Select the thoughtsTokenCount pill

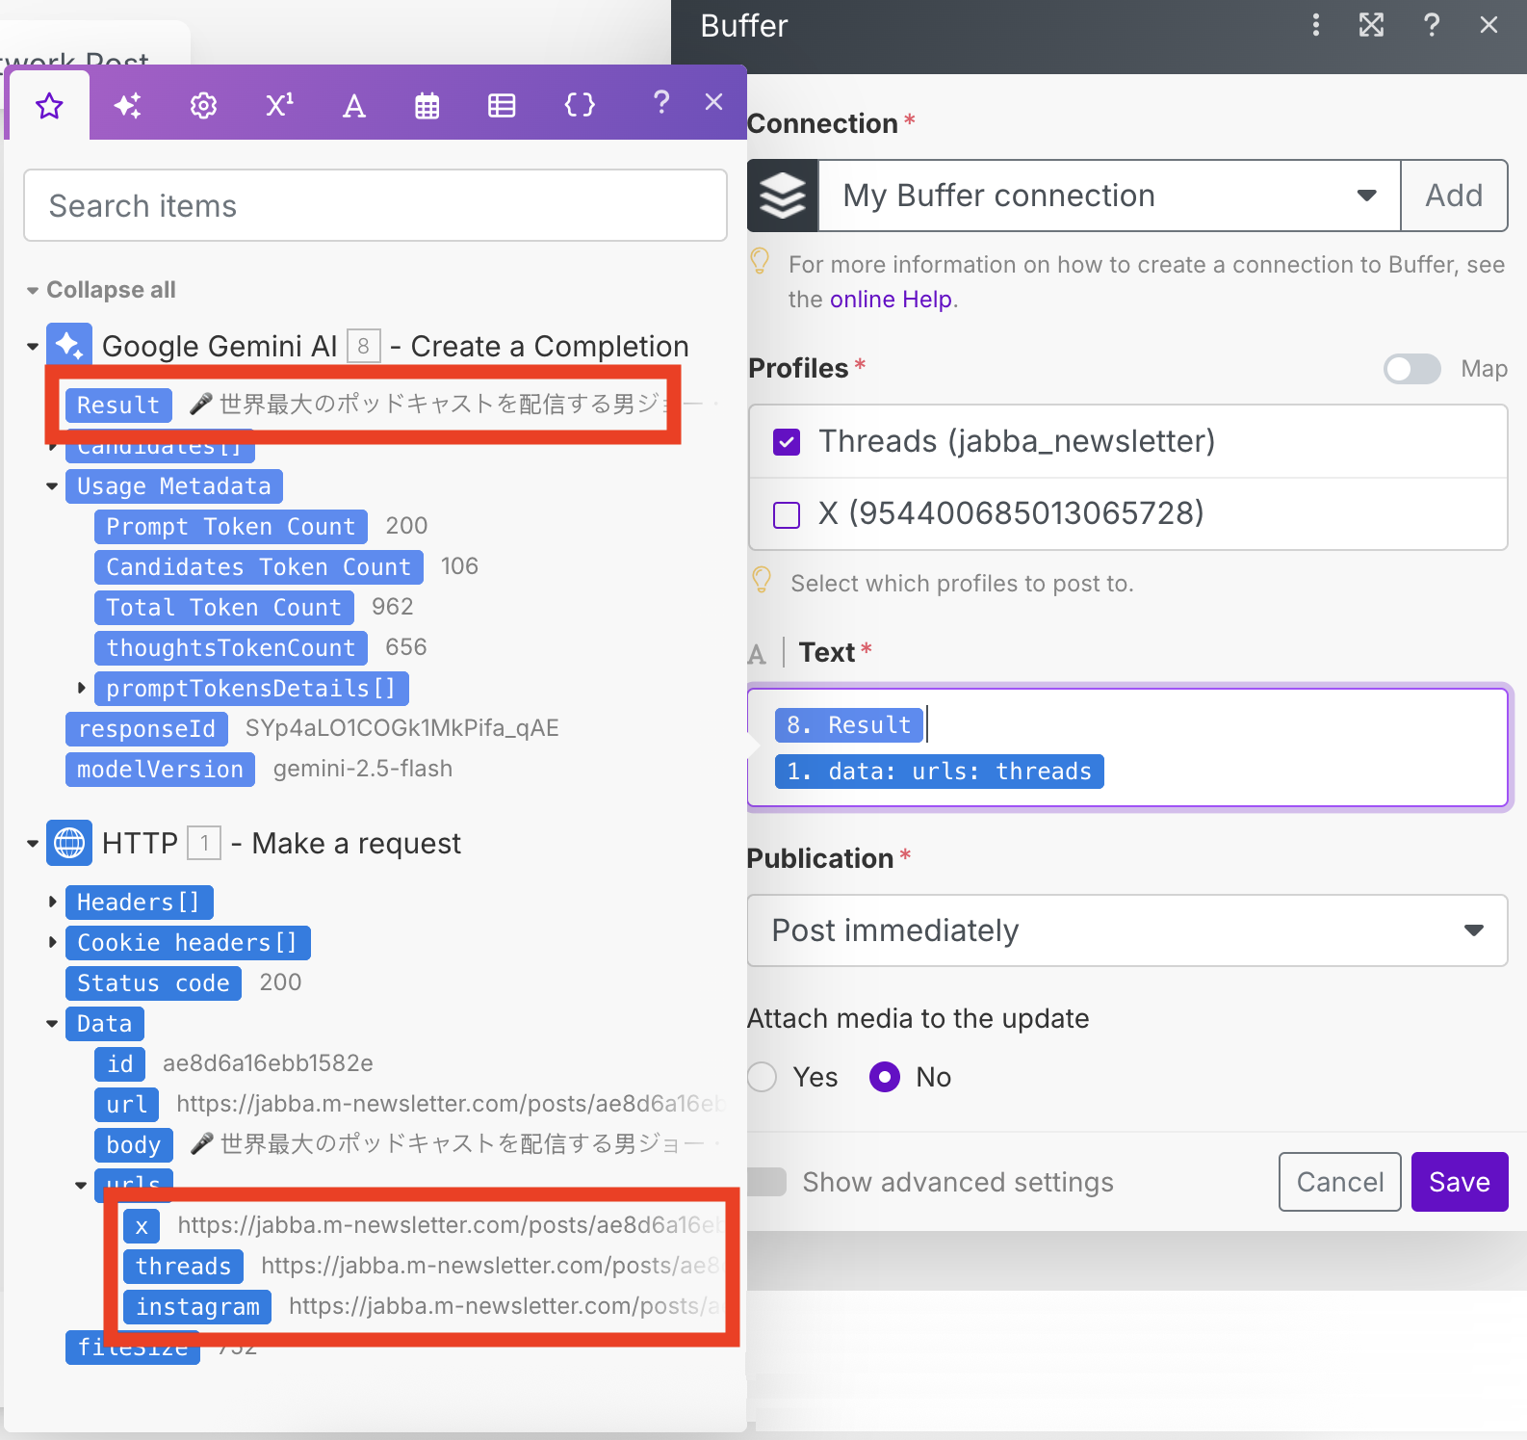click(231, 648)
